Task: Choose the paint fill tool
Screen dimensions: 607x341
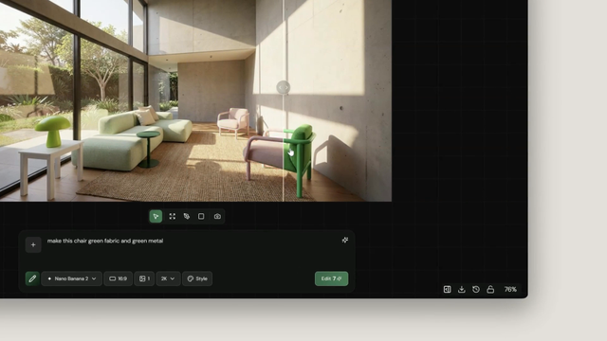Action: pyautogui.click(x=187, y=216)
